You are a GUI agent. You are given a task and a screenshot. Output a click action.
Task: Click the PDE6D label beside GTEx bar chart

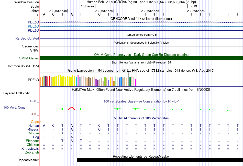(x=33, y=80)
